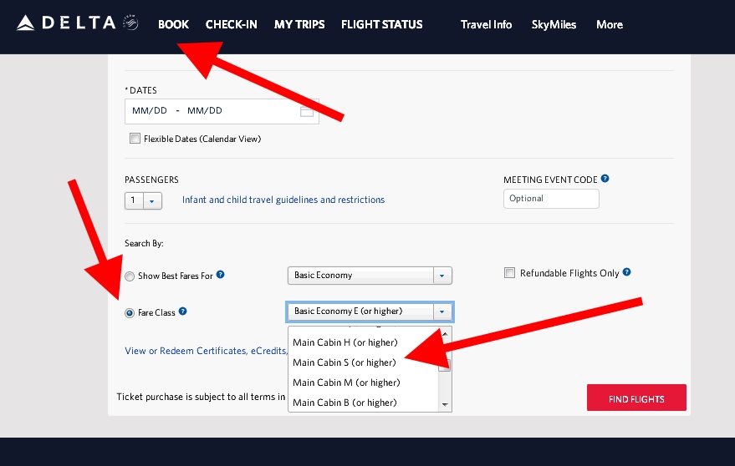Image resolution: width=735 pixels, height=466 pixels.
Task: Select the Show Best Fares For radio button
Action: coord(130,276)
